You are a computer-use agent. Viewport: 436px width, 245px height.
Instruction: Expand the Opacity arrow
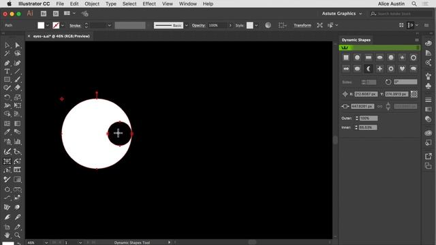230,25
